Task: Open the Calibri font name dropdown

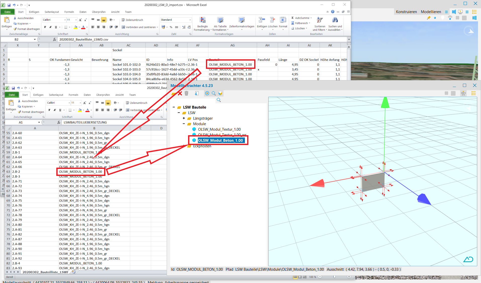Action: point(64,20)
